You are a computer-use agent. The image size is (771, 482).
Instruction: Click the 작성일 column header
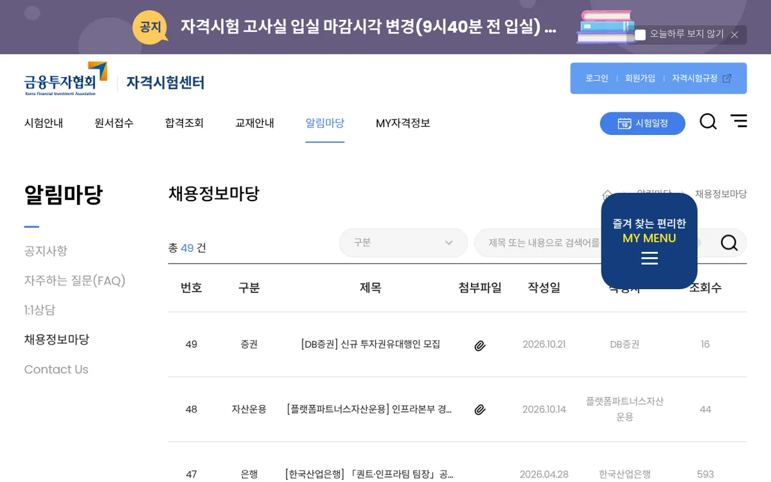tap(544, 288)
